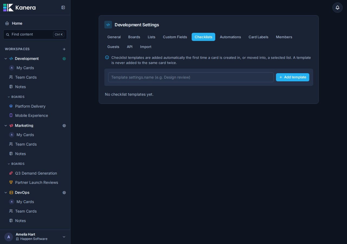This screenshot has width=347, height=244.
Task: Click Amelia Hart's avatar
Action: (9, 237)
